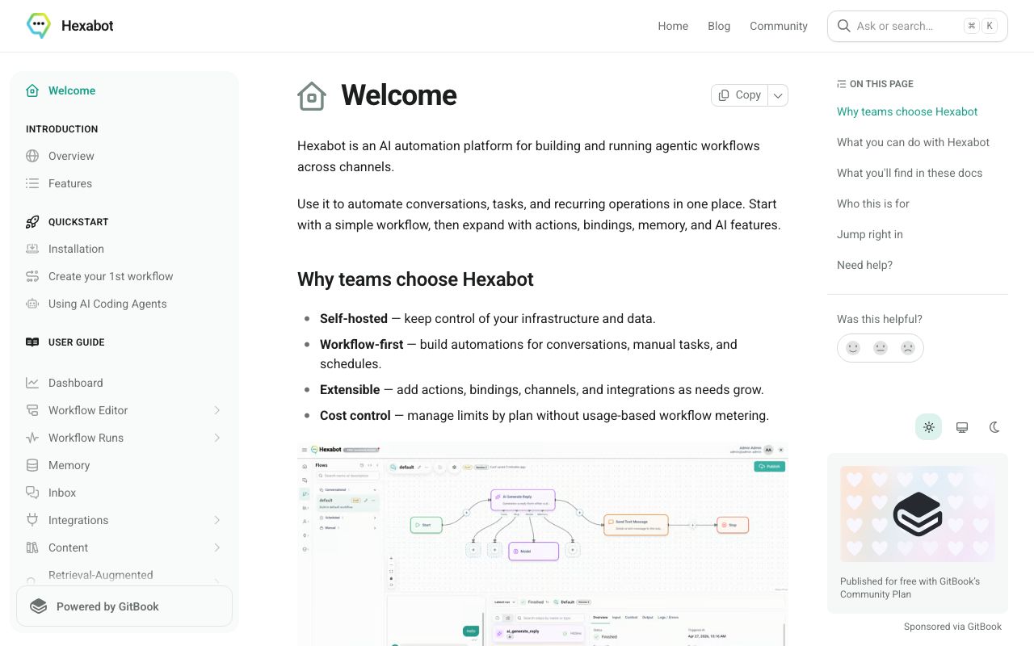Switch to system theme monitor toggle
Image resolution: width=1034 pixels, height=646 pixels.
(962, 427)
